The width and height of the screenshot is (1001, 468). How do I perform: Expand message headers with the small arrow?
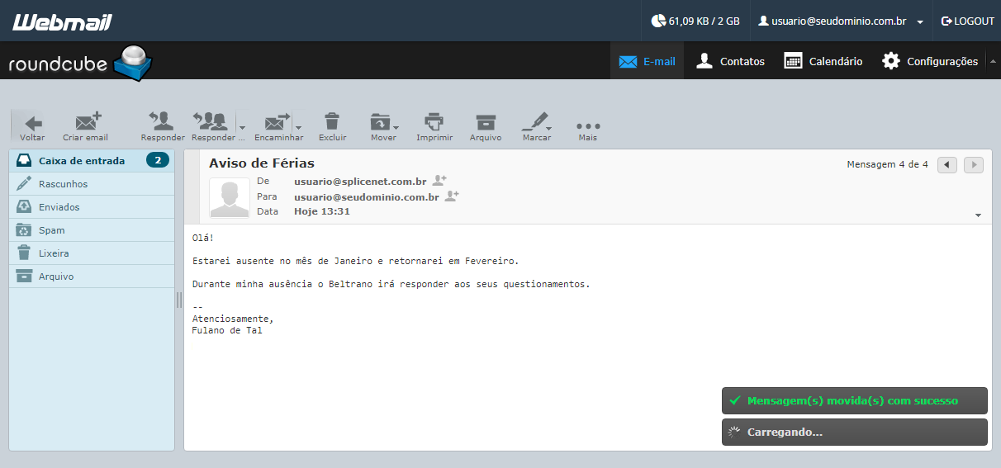(x=979, y=215)
